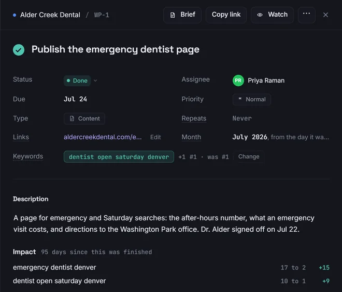This screenshot has height=292, width=342.
Task: Click the blue project dot beside Alder Creek
Action: tap(15, 15)
